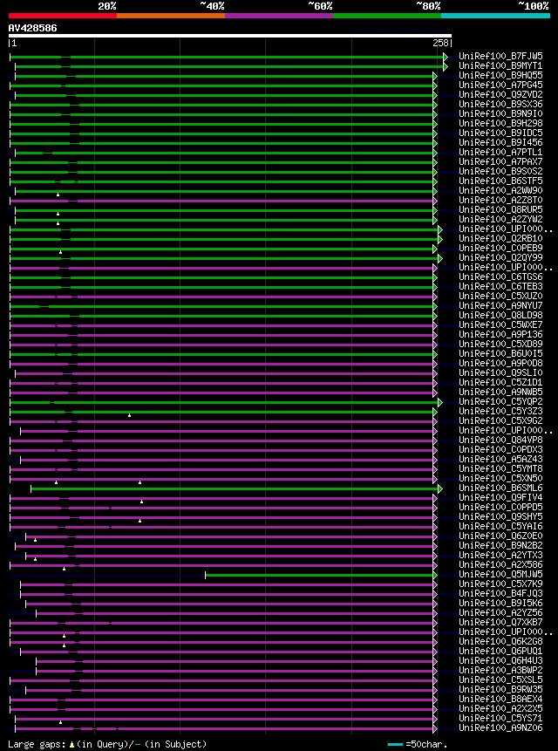Open hit UniRef100_Q7XKB7
Screen dimensions: 558x751
500,622
